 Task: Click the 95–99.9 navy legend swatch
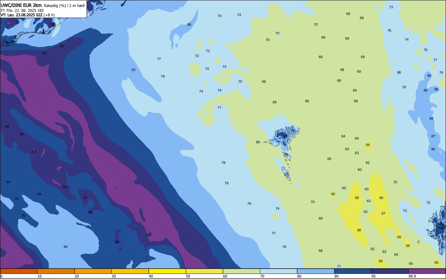[390, 271]
